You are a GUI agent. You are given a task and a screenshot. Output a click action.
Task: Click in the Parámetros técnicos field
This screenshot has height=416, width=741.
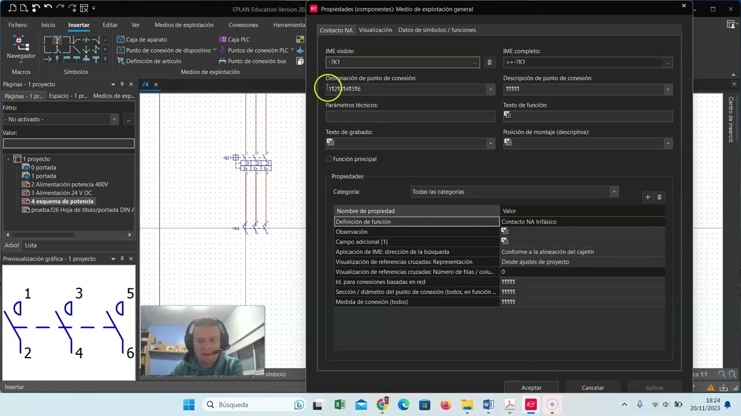pos(410,116)
